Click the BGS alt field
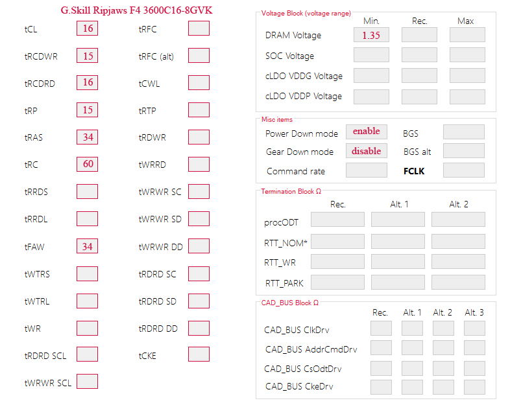 [464, 151]
